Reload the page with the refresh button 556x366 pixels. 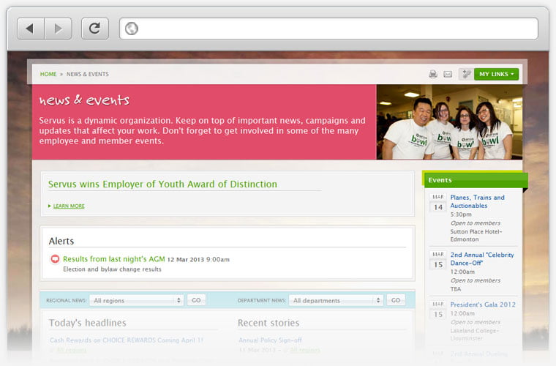click(95, 29)
